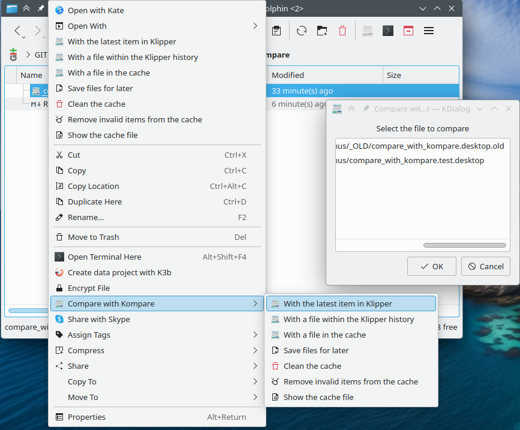
Task: Choose With a file in the cache in main context menu
Action: (x=157, y=73)
